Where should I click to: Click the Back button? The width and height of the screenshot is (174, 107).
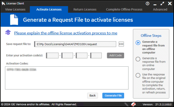pos(92,96)
